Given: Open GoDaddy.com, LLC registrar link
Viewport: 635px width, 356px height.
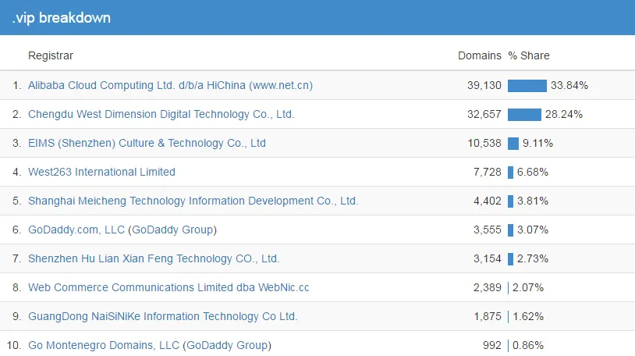Looking at the screenshot, I should [x=76, y=230].
